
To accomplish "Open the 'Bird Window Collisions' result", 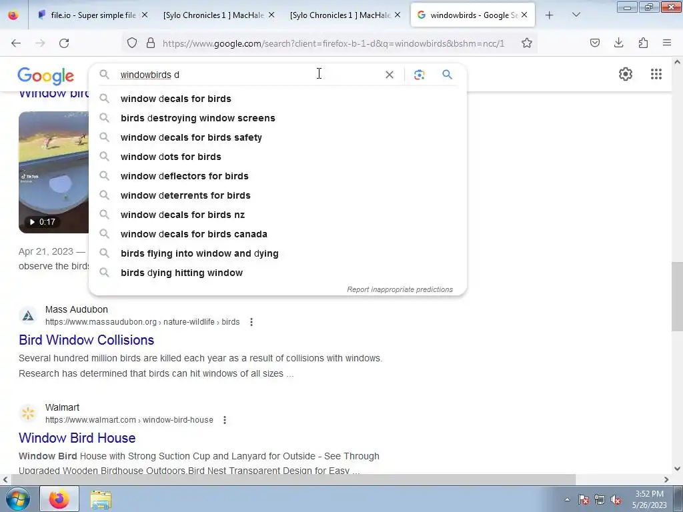I will [x=86, y=340].
